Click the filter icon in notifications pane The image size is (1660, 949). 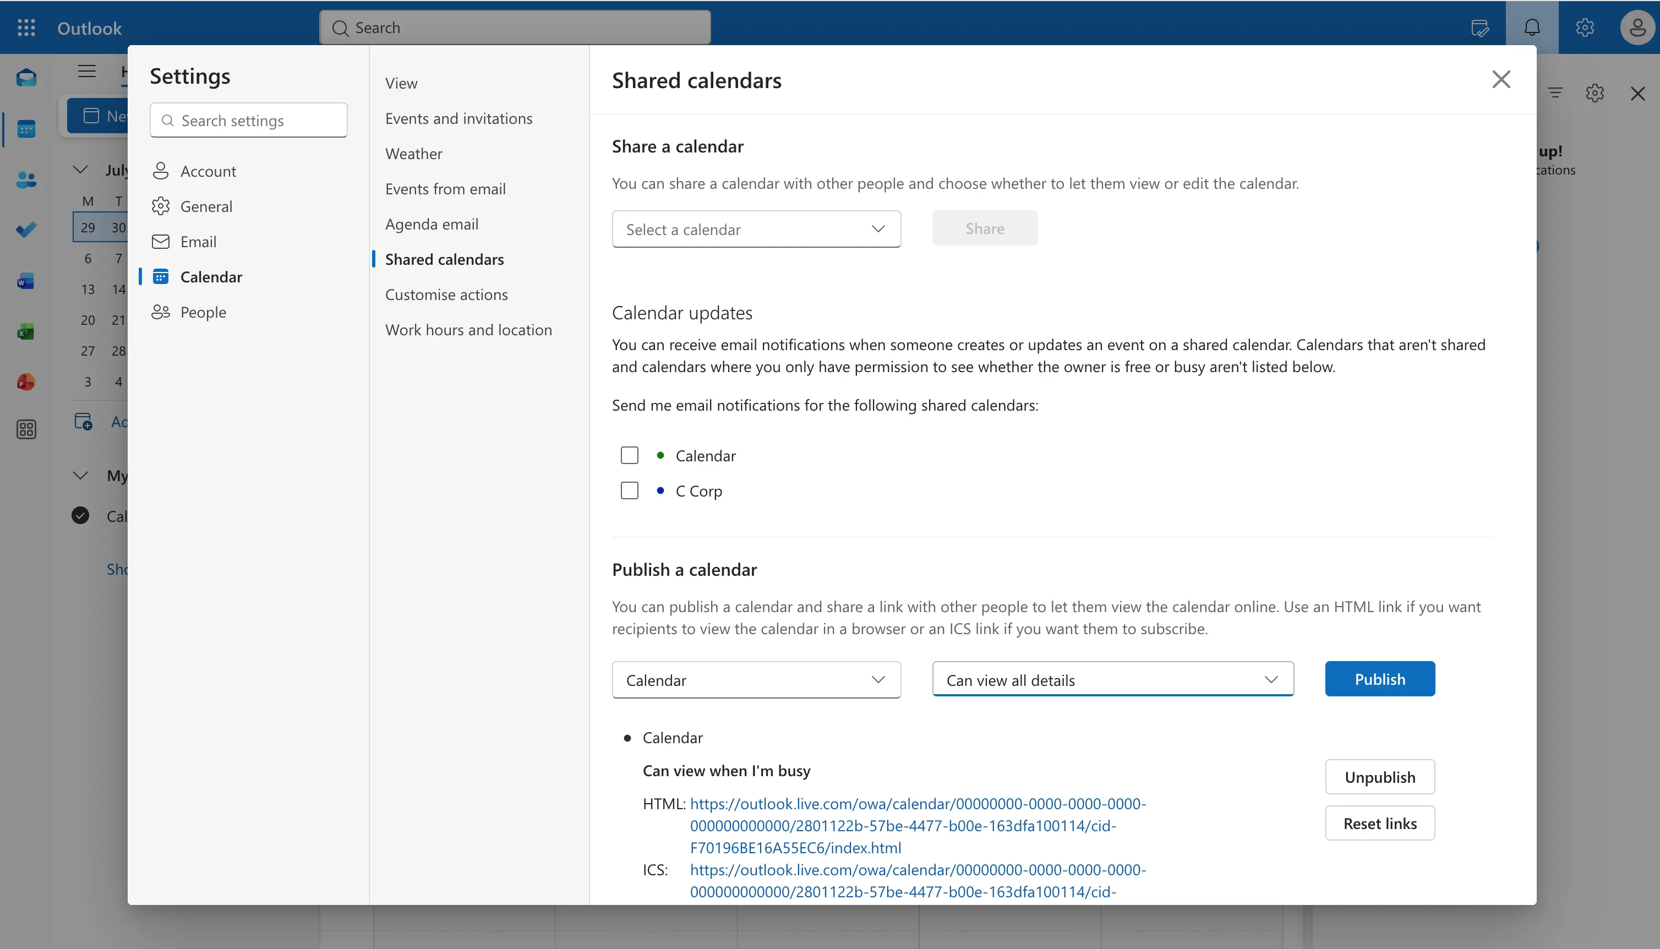pyautogui.click(x=1556, y=92)
